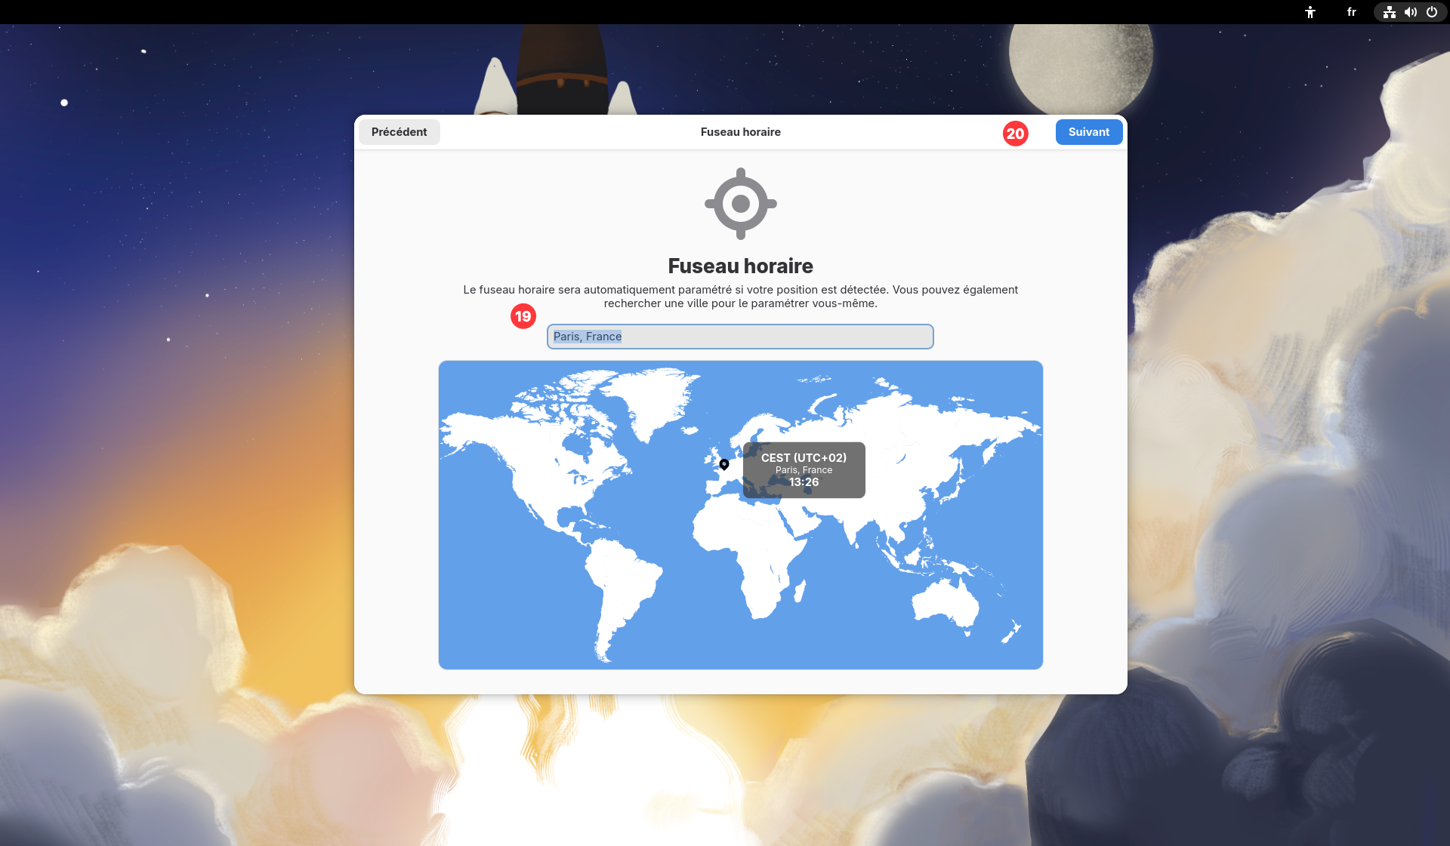This screenshot has width=1450, height=846.
Task: Click the location crosshair icon
Action: click(740, 204)
